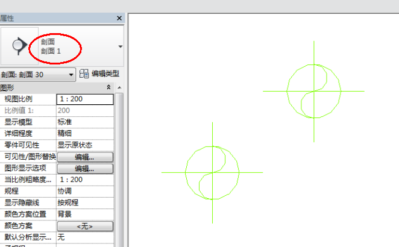This screenshot has width=399, height=247.
Task: Select the 详细程度 property label
Action: click(x=18, y=134)
